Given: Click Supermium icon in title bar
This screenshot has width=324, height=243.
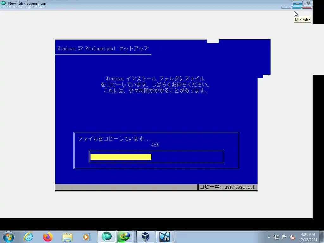Looking at the screenshot, I should (x=3, y=3).
